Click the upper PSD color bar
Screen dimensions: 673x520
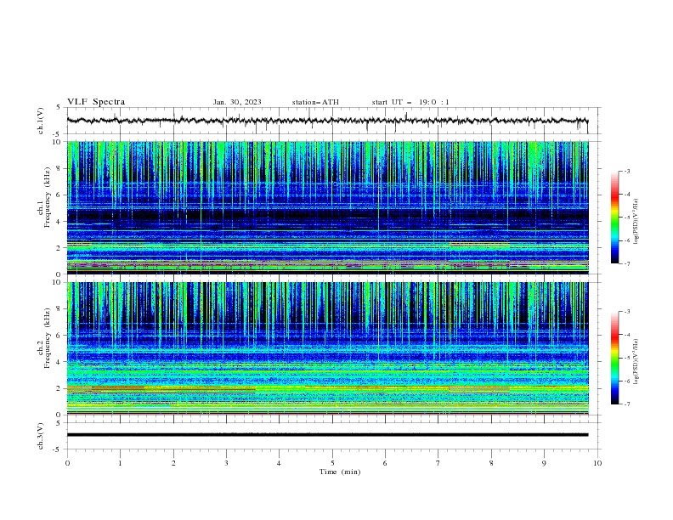tap(614, 218)
